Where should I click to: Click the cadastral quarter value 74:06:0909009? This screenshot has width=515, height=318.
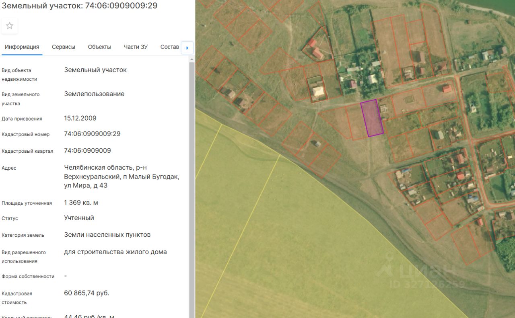click(x=87, y=151)
